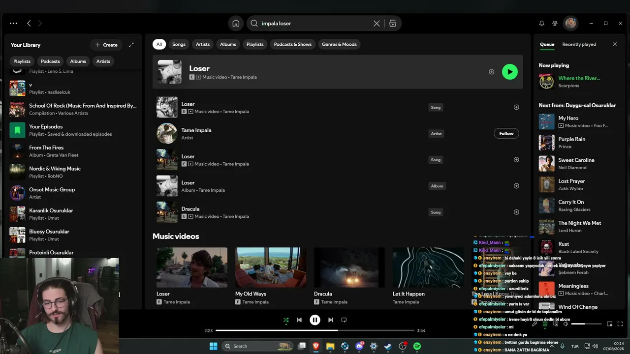Seek within the song progress bar
Screen dimensions: 630x354
pos(315,330)
